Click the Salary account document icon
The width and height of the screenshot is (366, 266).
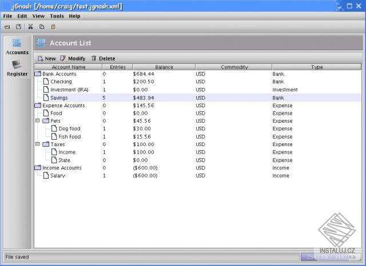46,175
